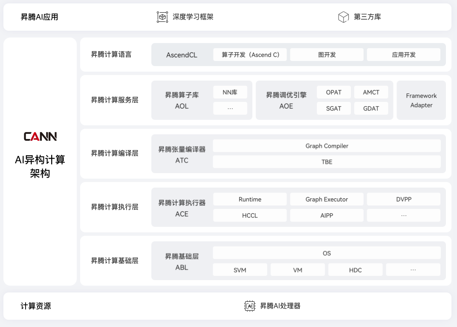
Task: Click the CANN logo
Action: point(40,136)
